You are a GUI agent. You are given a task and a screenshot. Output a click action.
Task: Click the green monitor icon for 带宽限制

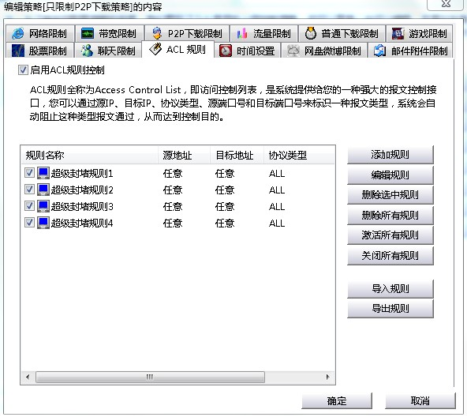(88, 33)
